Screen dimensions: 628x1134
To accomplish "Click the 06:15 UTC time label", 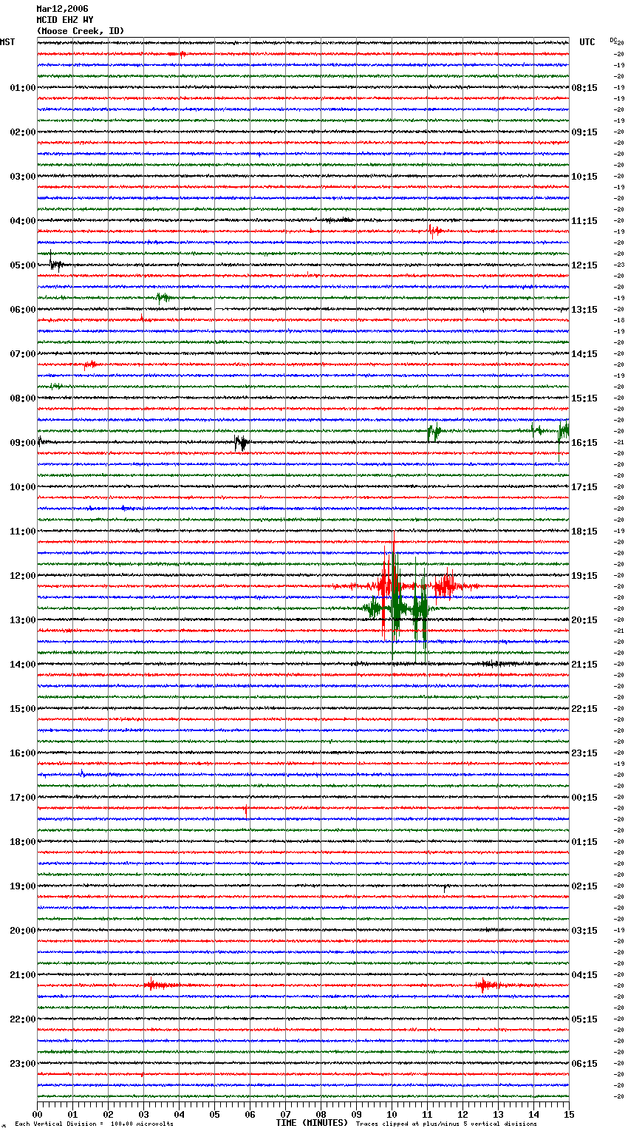I will coord(584,1064).
